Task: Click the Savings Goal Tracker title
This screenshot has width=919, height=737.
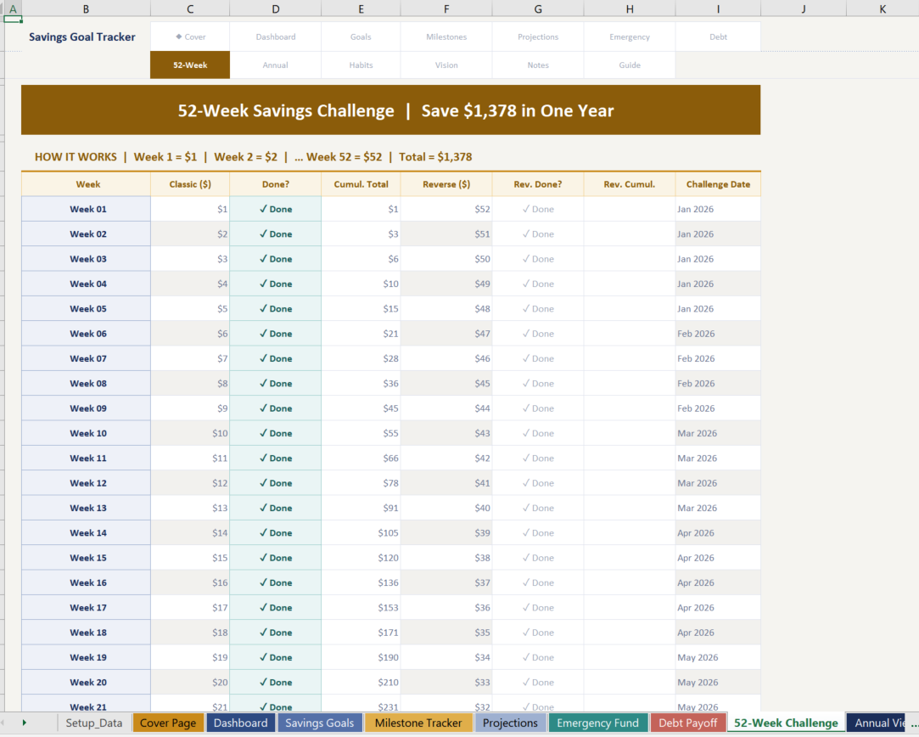Action: (82, 37)
